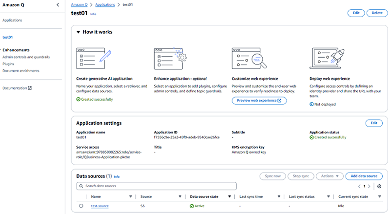This screenshot has width=390, height=214.
Task: Click the Enhancements sidebar heading
Action: (16, 50)
